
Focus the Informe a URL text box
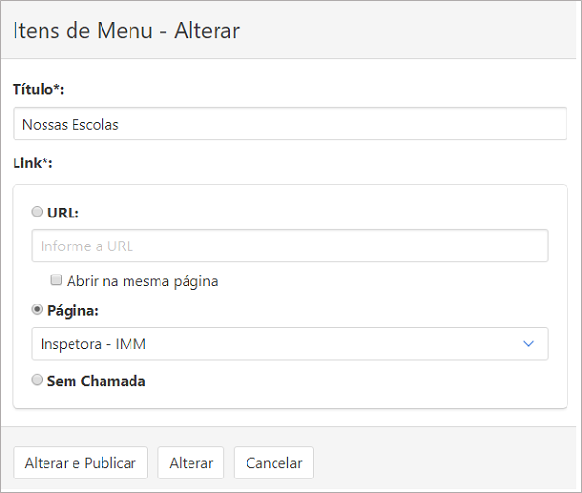[290, 246]
